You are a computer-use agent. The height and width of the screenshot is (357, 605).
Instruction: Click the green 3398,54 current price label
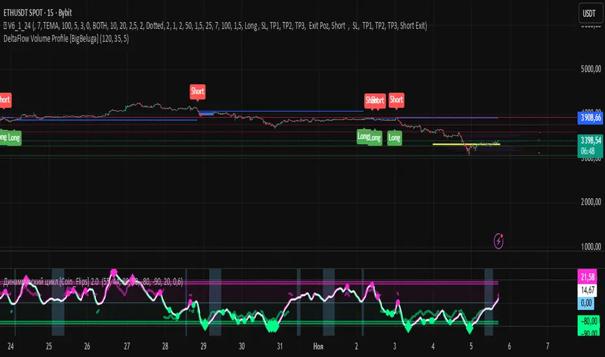pos(589,139)
